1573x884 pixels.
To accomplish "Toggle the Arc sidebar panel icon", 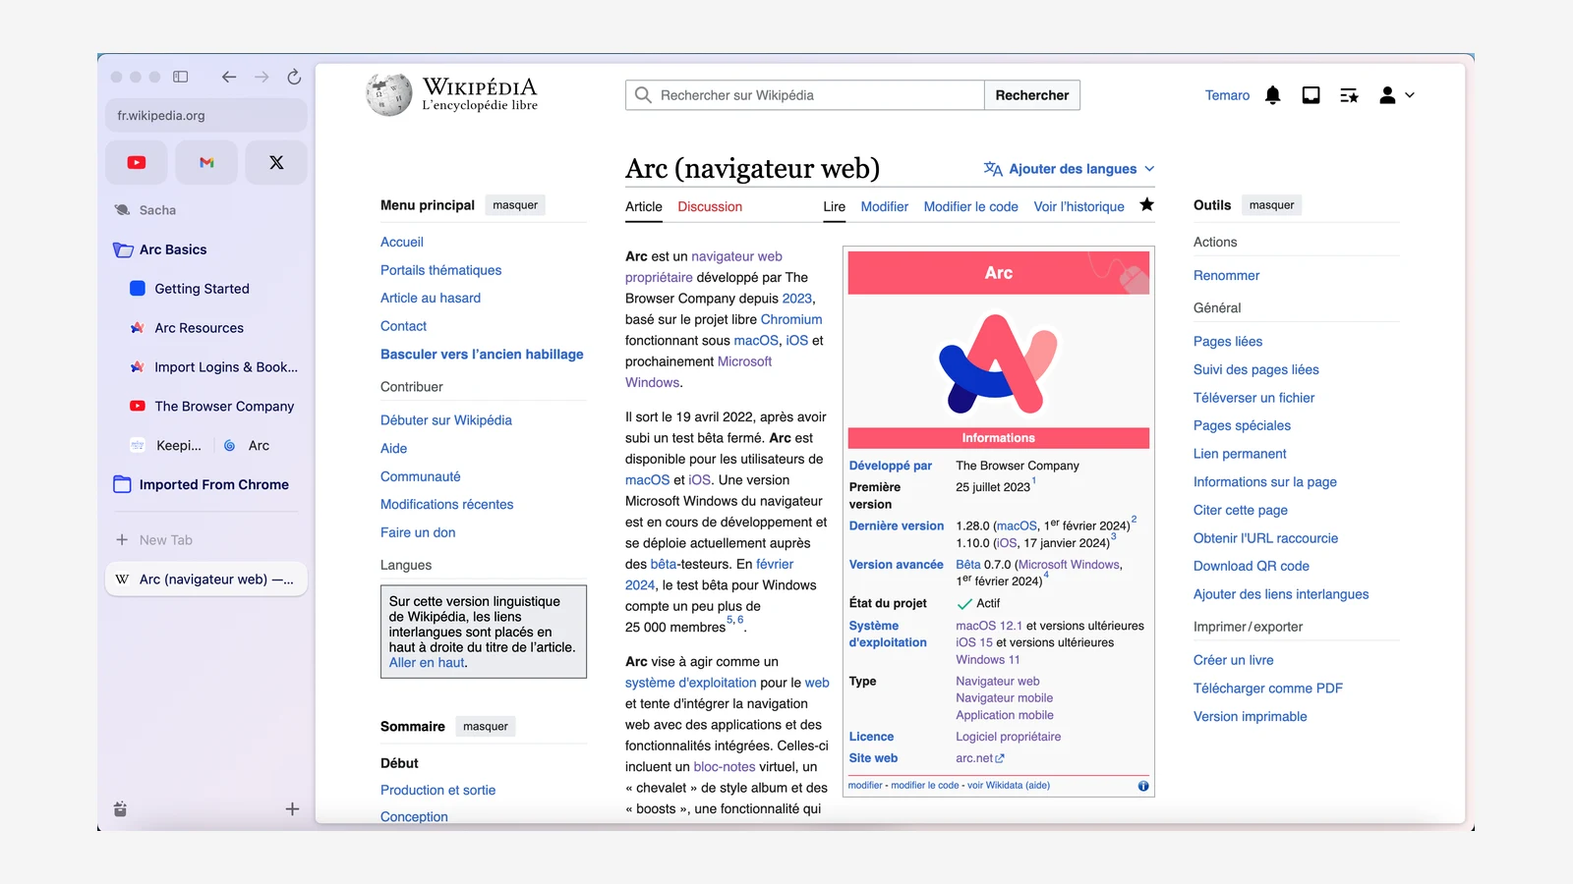I will click(181, 77).
